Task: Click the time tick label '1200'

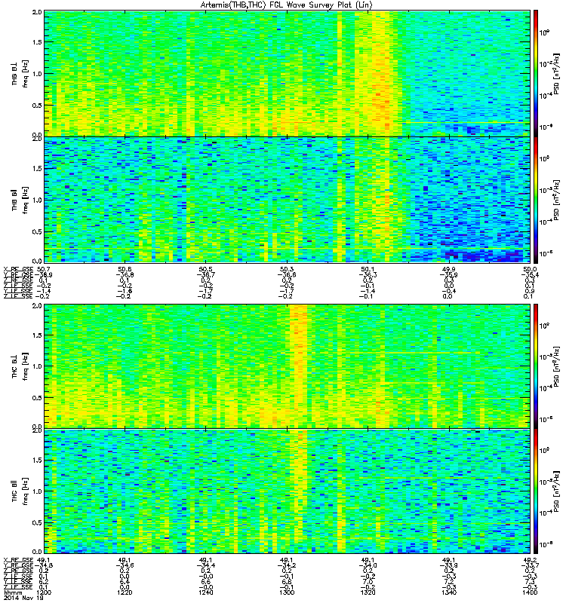Action: 44,592
